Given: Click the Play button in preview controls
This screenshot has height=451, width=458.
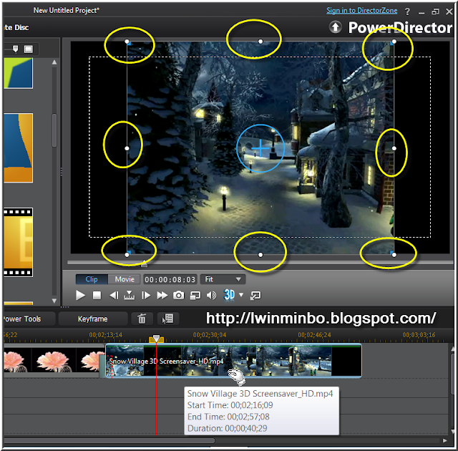Looking at the screenshot, I should coord(80,296).
